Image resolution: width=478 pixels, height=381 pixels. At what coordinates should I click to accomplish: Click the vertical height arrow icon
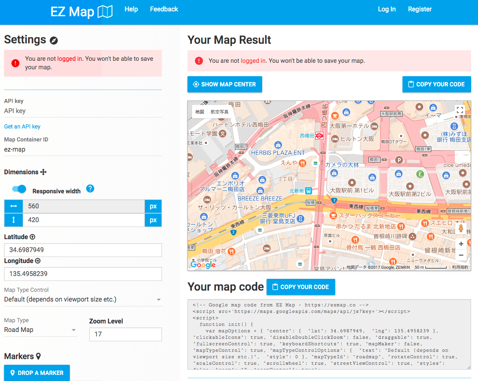click(x=13, y=220)
